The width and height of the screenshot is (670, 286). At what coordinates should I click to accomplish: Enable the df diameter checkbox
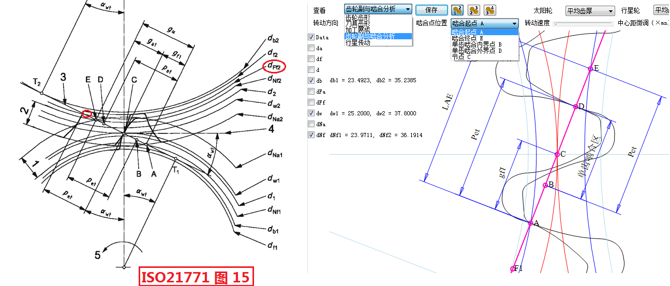[x=311, y=59]
